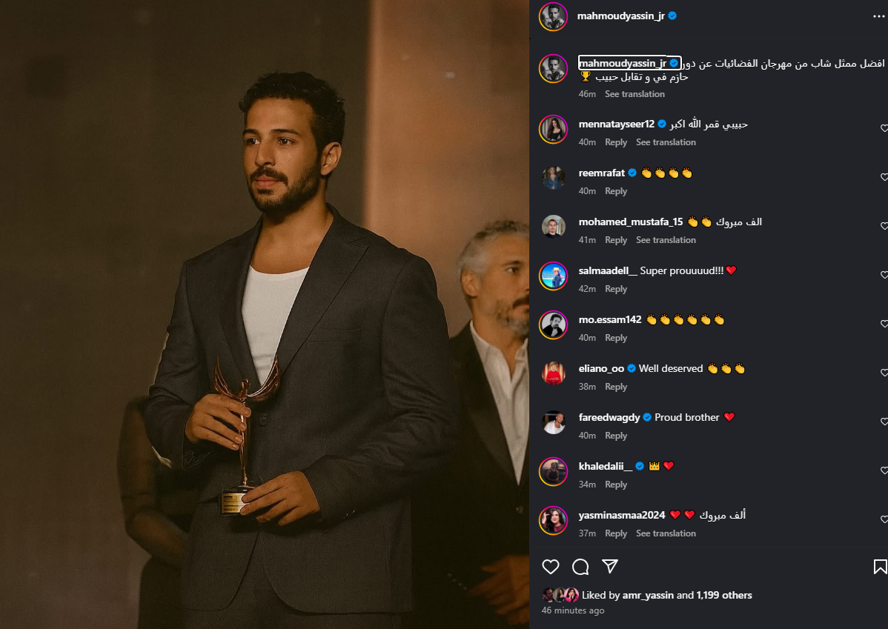
Task: Open mahmoudyassin_jr header profile picture
Action: 553,17
